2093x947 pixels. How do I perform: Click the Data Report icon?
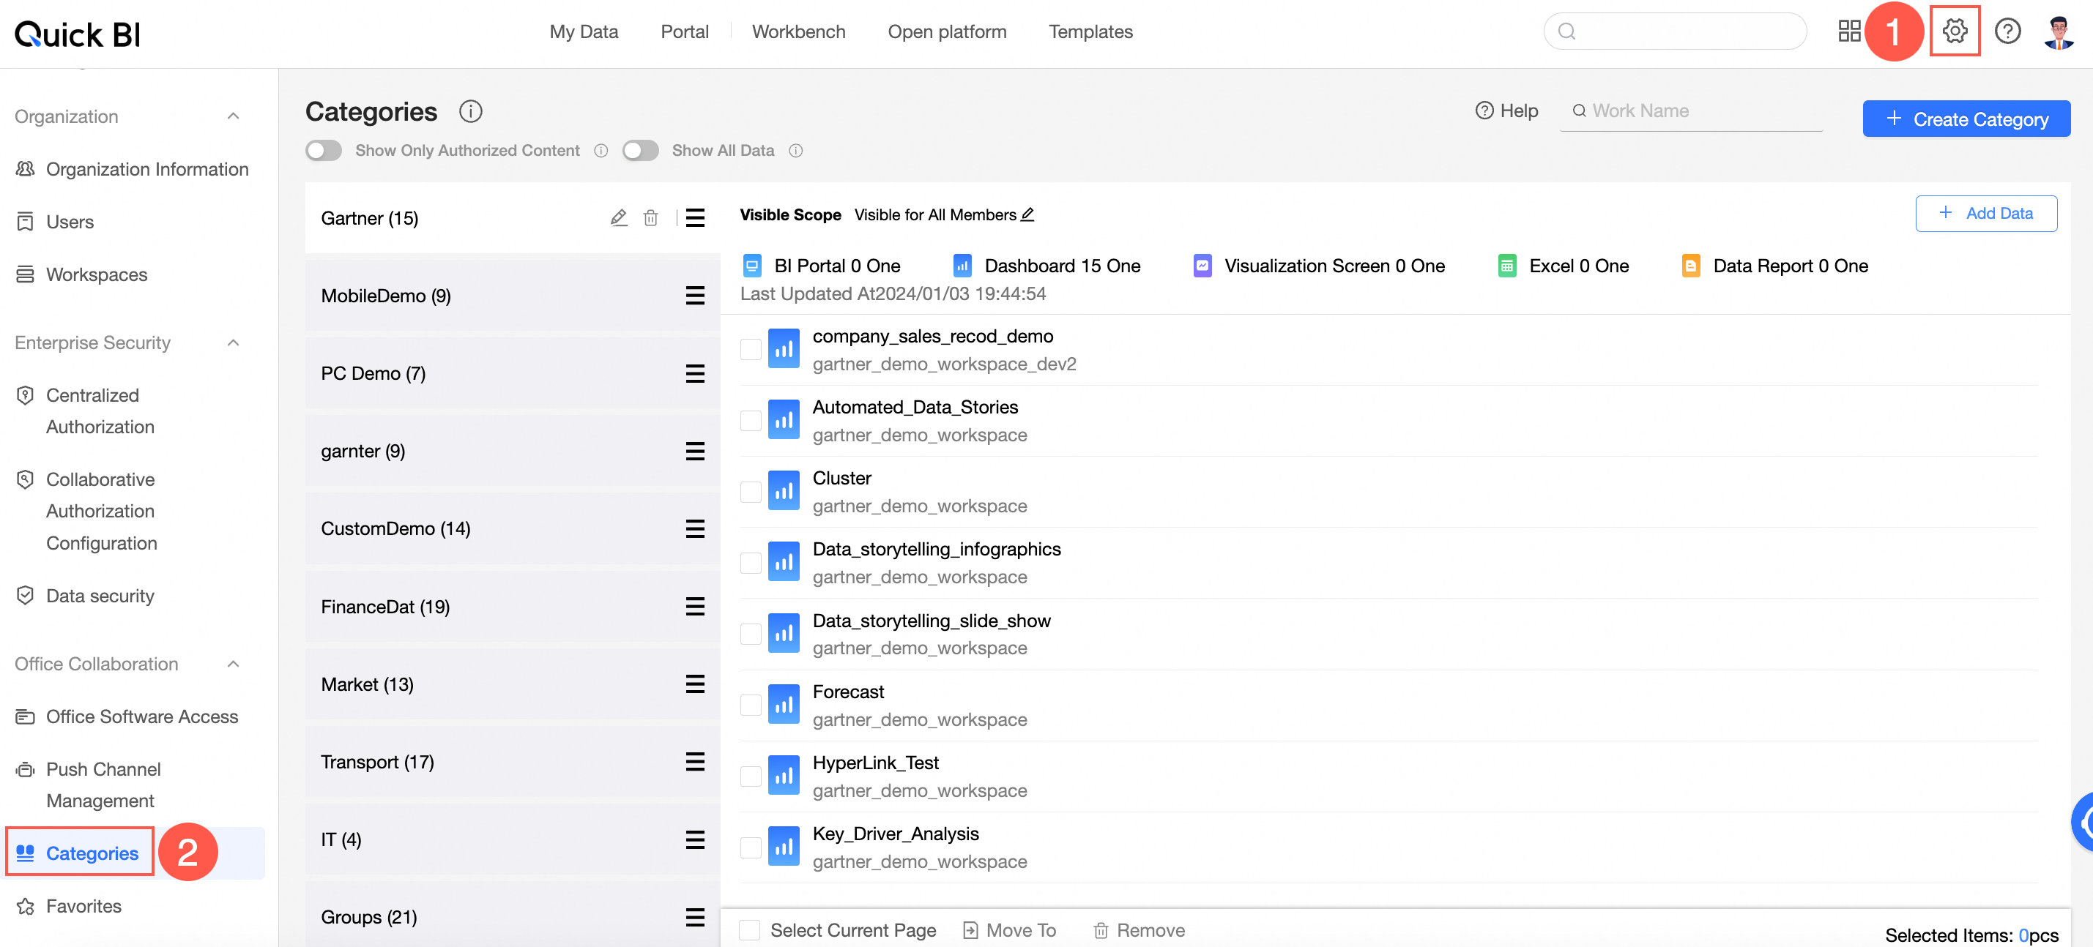click(1691, 266)
